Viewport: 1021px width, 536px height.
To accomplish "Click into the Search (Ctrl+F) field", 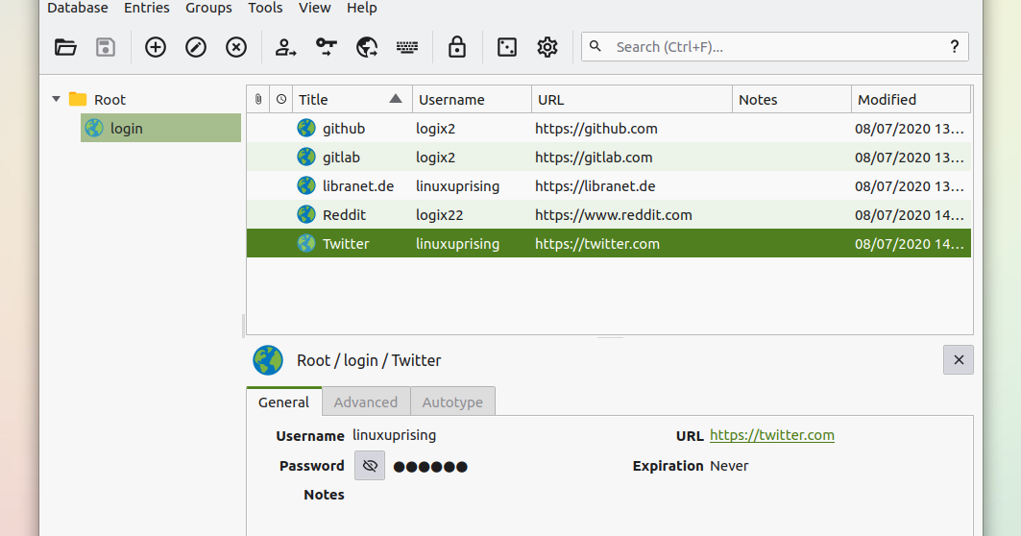I will click(775, 47).
